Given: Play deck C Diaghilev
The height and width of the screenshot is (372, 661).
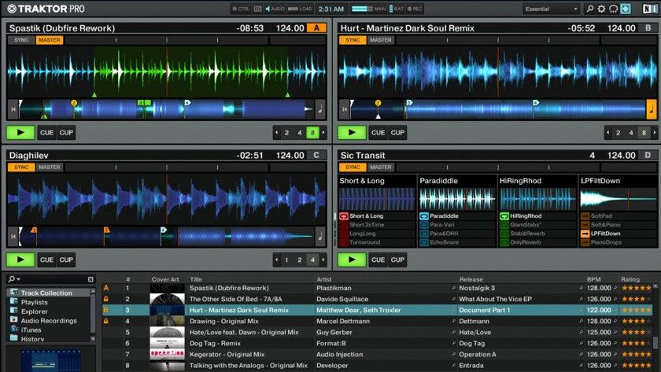Looking at the screenshot, I should [x=20, y=260].
